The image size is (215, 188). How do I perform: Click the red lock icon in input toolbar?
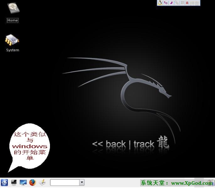pos(187,3)
